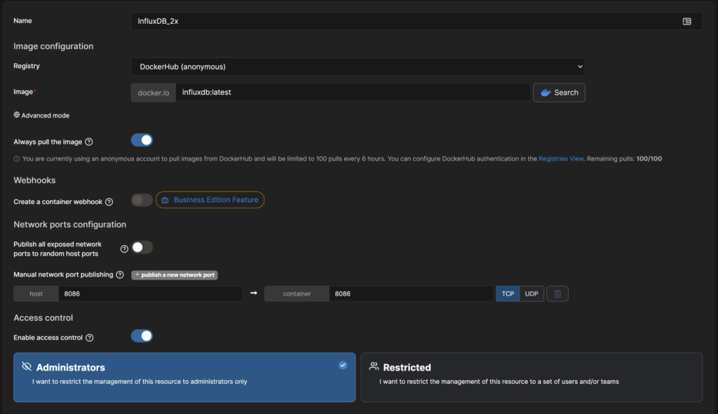This screenshot has height=414, width=718.
Task: Click help icon for Manual network port publishing
Action: 120,275
